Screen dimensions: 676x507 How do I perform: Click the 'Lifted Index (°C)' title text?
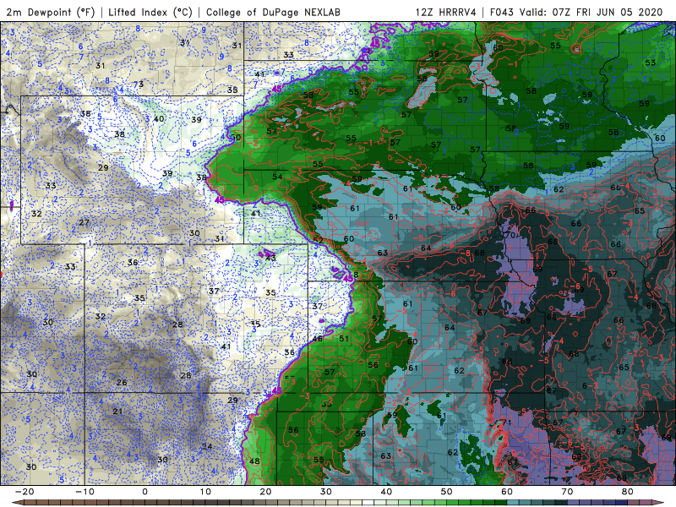150,12
